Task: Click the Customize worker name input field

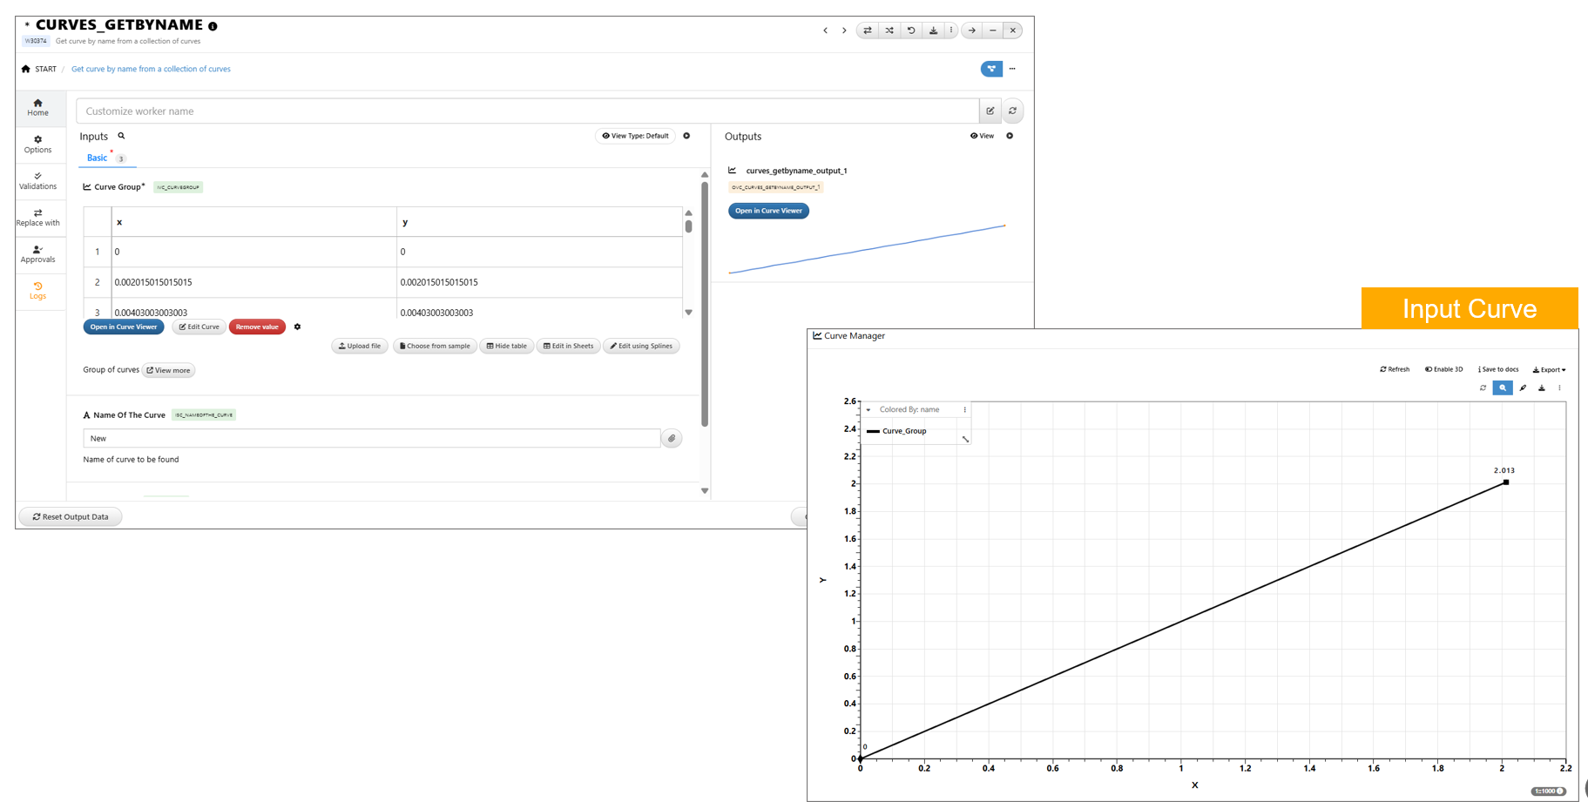Action: pyautogui.click(x=527, y=111)
